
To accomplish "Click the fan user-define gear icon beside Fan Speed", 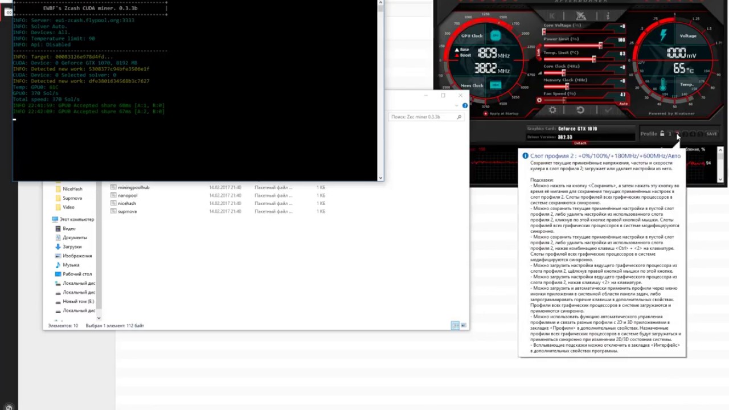I will (x=539, y=100).
